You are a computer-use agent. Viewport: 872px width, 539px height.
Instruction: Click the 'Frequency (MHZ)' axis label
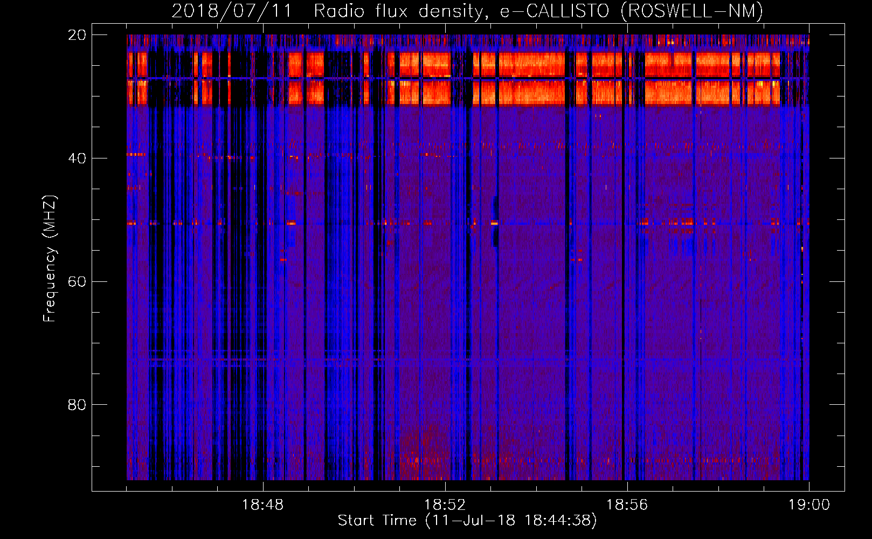pos(50,259)
